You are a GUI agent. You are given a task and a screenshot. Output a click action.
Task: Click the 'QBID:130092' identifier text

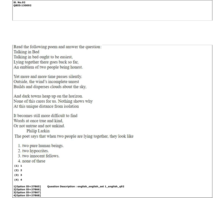tap(22, 5)
